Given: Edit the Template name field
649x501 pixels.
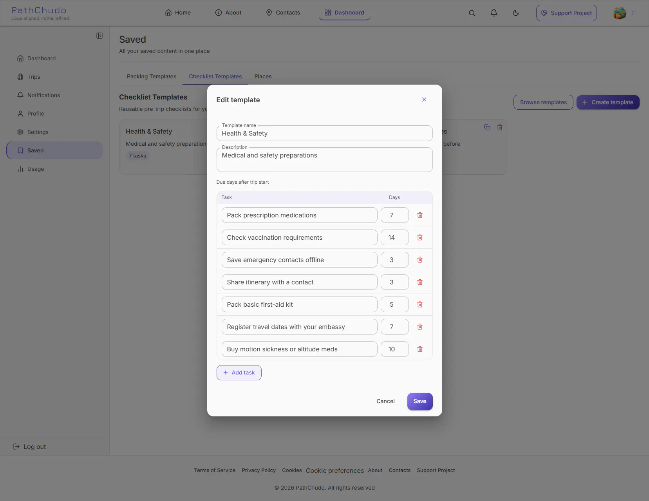Looking at the screenshot, I should [x=324, y=133].
